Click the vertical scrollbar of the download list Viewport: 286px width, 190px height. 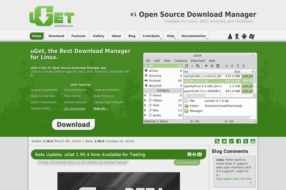pyautogui.click(x=255, y=76)
